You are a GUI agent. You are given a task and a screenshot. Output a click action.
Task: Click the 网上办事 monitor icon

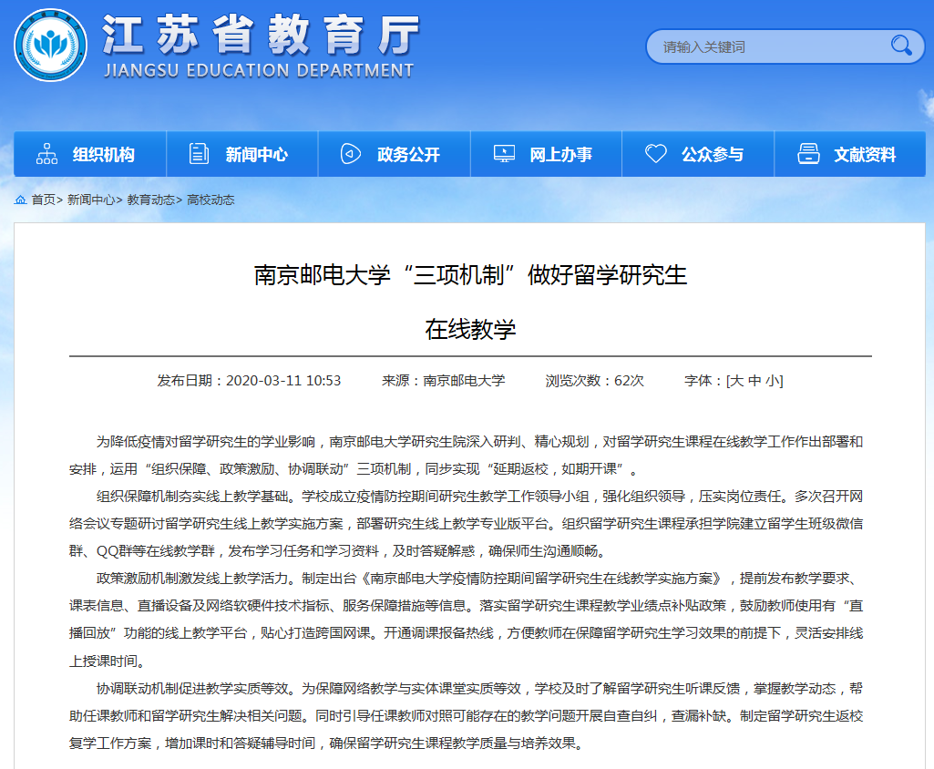click(503, 154)
